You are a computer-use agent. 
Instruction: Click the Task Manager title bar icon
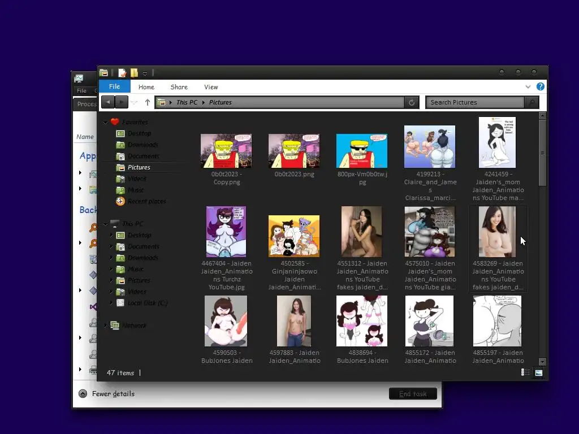pos(79,78)
